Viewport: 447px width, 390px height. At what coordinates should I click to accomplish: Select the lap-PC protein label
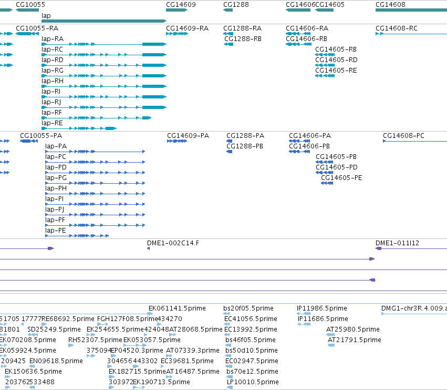tap(56, 157)
